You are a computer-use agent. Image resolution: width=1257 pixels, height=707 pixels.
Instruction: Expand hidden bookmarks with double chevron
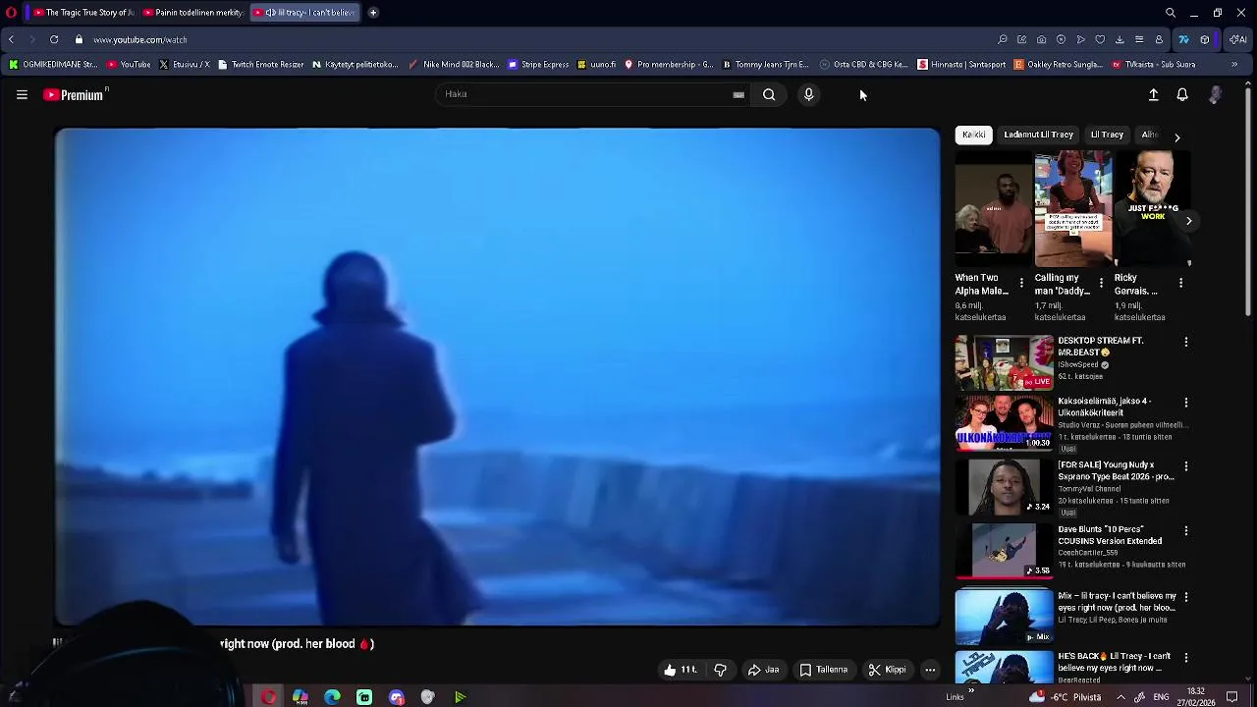pos(1234,65)
